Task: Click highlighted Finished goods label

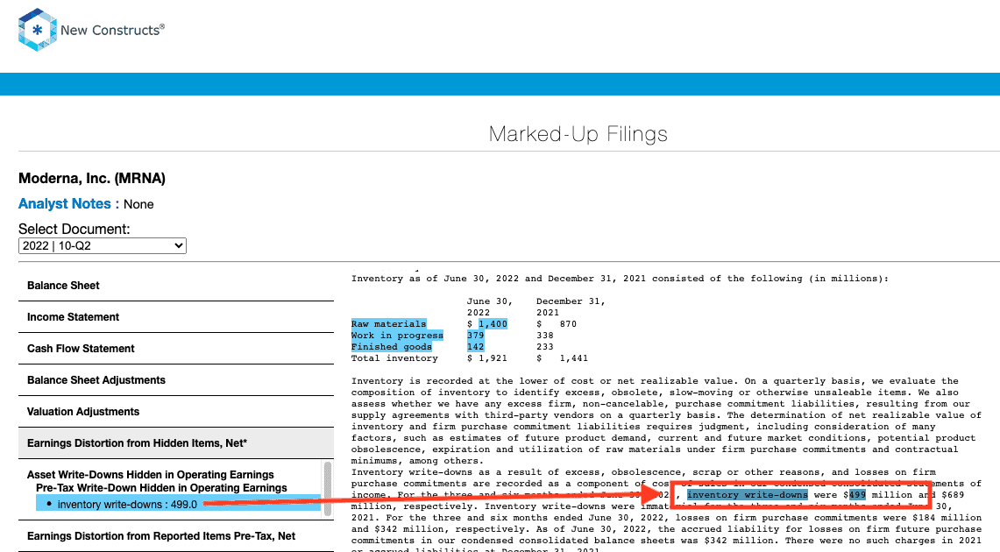Action: pyautogui.click(x=391, y=347)
